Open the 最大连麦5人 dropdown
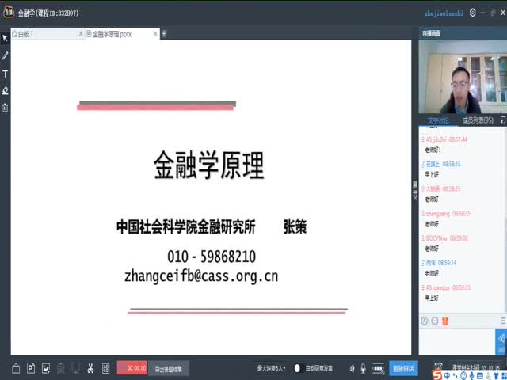507x380 pixels. coord(272,368)
